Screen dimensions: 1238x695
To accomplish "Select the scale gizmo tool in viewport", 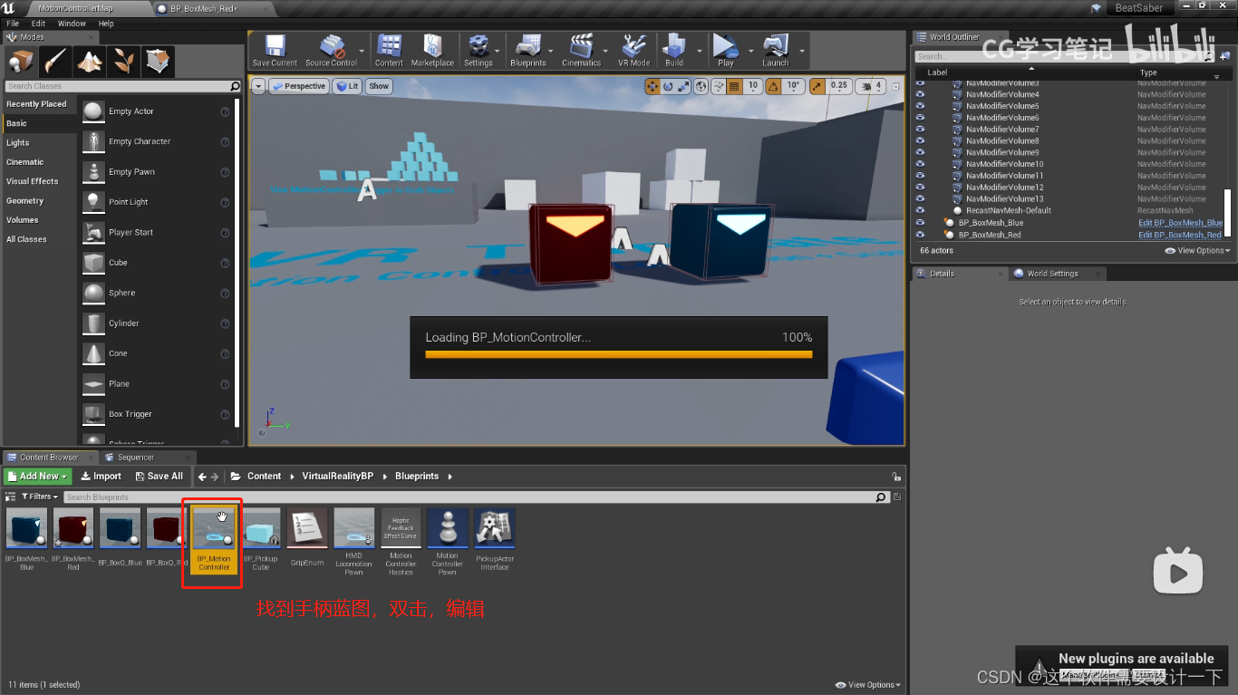I will point(683,86).
